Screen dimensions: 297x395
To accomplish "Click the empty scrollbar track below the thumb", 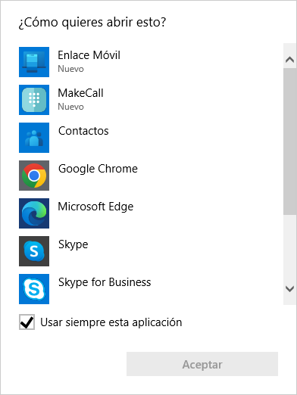I will [289, 247].
